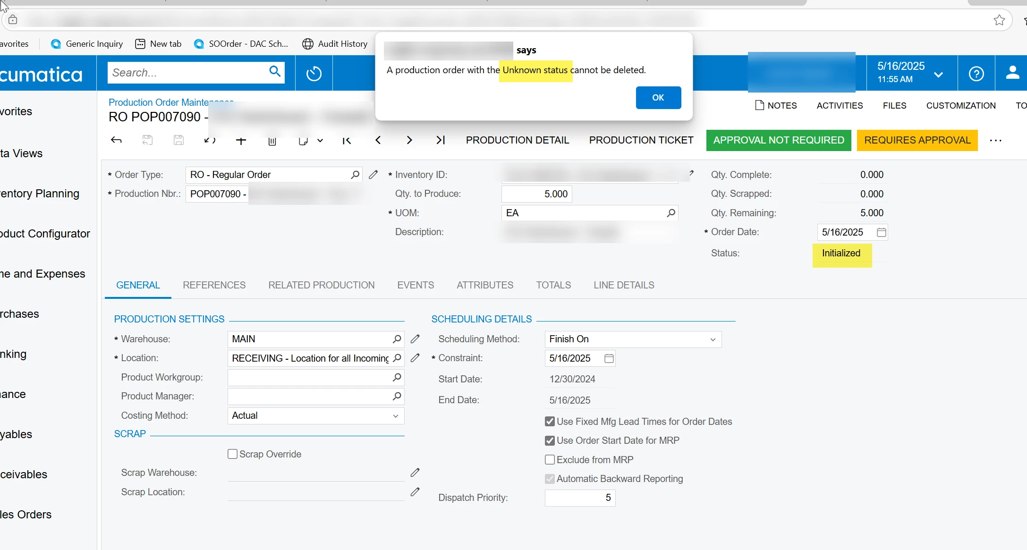Expand Costing Method dropdown

pos(315,416)
